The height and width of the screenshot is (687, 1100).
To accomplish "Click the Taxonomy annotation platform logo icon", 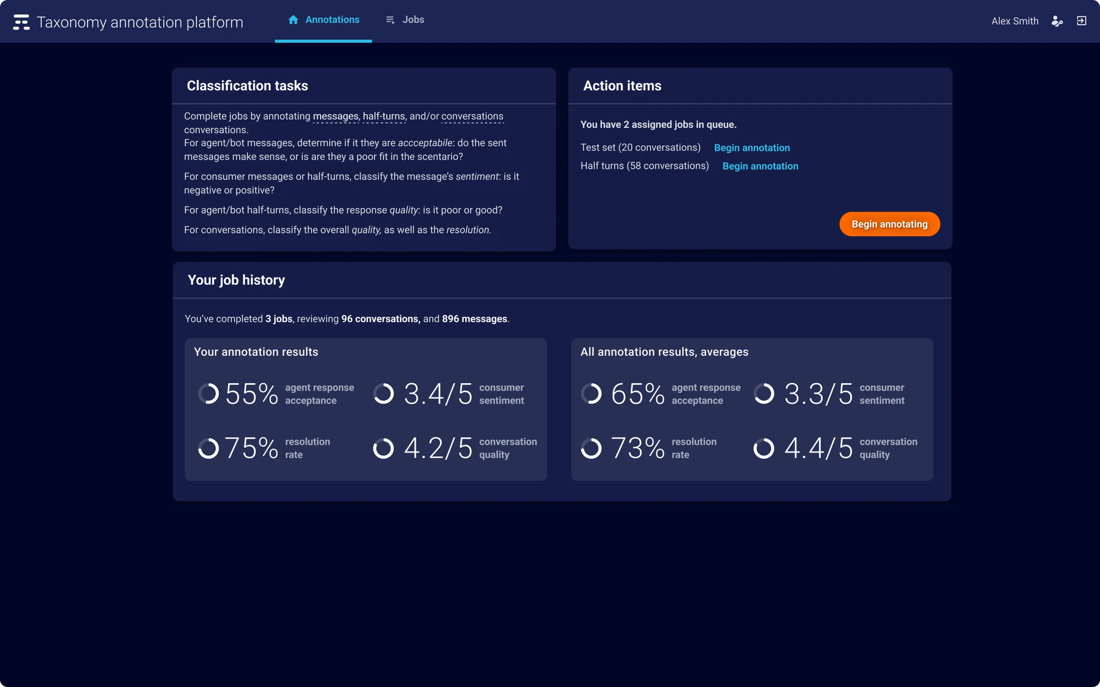I will pos(21,22).
